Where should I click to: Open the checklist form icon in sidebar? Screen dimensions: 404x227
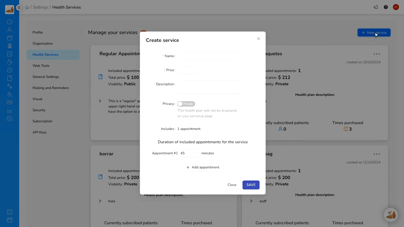click(10, 54)
